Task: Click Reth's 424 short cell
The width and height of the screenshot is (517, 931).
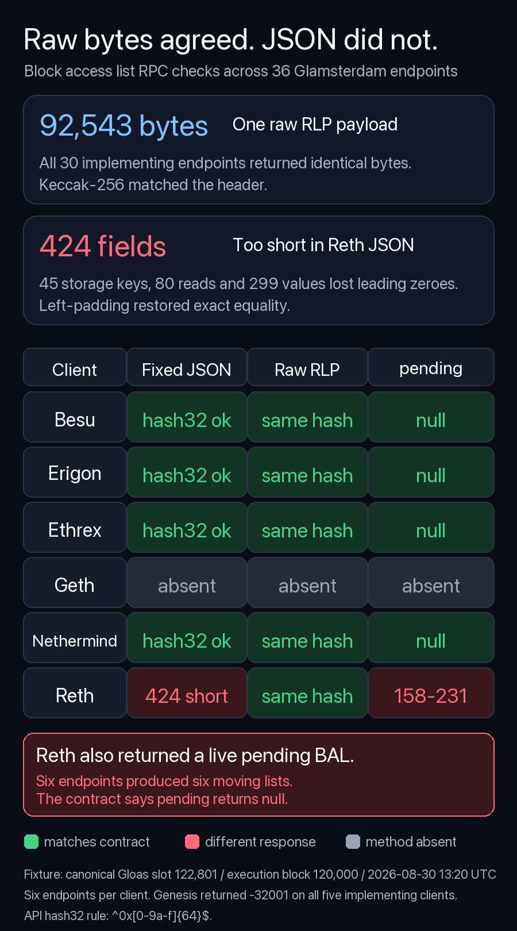Action: click(x=187, y=693)
